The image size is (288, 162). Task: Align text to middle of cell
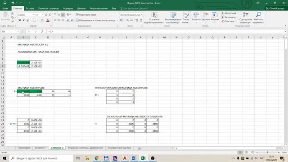tap(59, 15)
